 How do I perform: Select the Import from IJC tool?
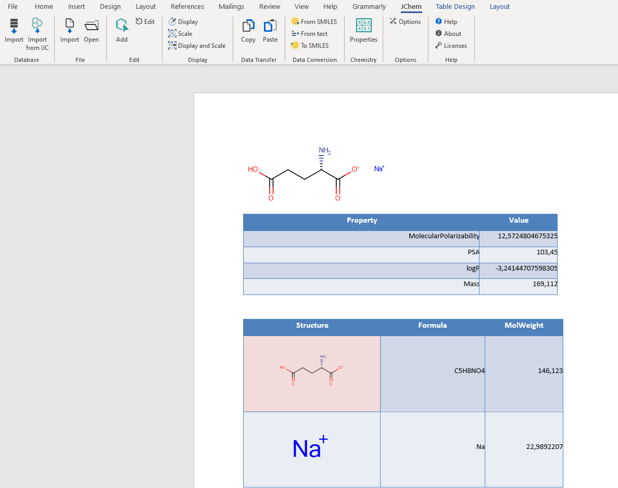click(37, 31)
